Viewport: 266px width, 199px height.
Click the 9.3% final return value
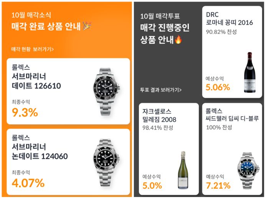(x=25, y=112)
